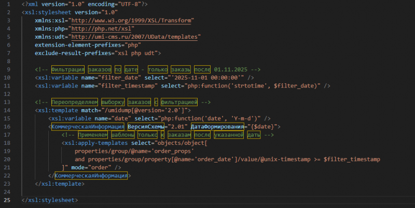Place cursor on the closing xsl:stylesheet tag
415x208 pixels.
[x=50, y=200]
